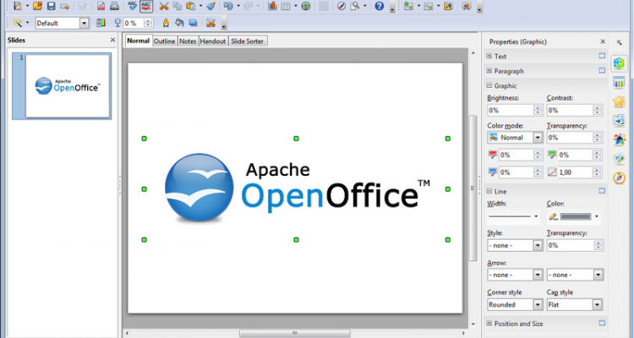Switch to the Outline view tab
634x338 pixels.
click(165, 41)
